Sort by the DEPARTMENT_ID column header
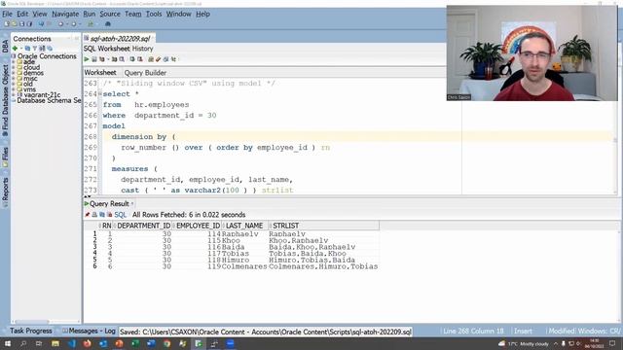This screenshot has height=350, width=623. pos(143,226)
